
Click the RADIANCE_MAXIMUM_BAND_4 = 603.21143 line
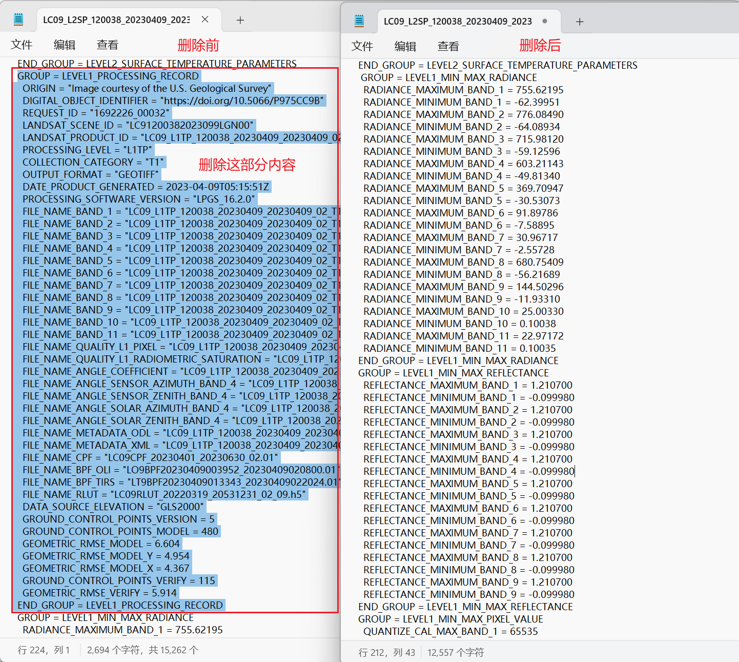point(463,164)
